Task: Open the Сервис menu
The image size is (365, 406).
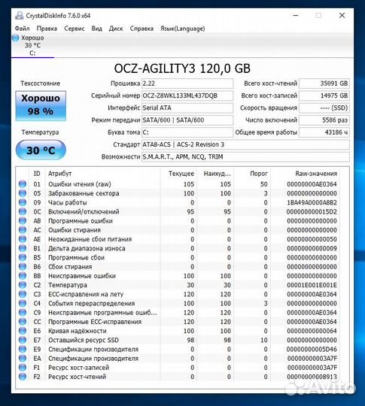Action: coord(75,29)
